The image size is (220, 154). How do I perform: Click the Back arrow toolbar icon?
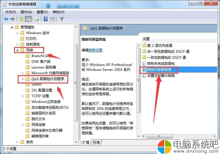click(6, 19)
